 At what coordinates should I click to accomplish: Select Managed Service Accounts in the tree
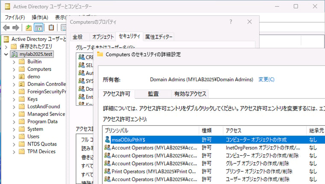(46, 114)
